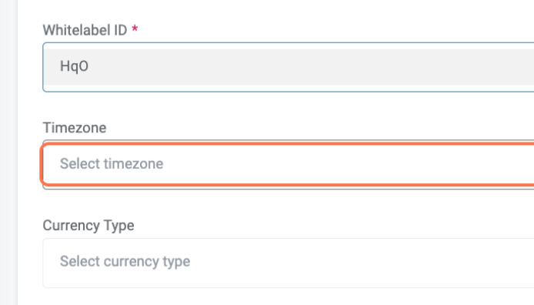This screenshot has width=534, height=305.
Task: Click the Timezone field label
Action: [x=75, y=128]
